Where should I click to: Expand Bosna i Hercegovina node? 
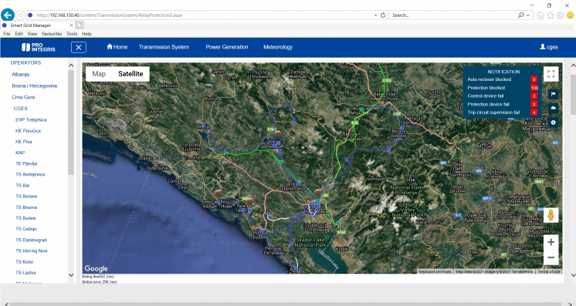pos(35,86)
